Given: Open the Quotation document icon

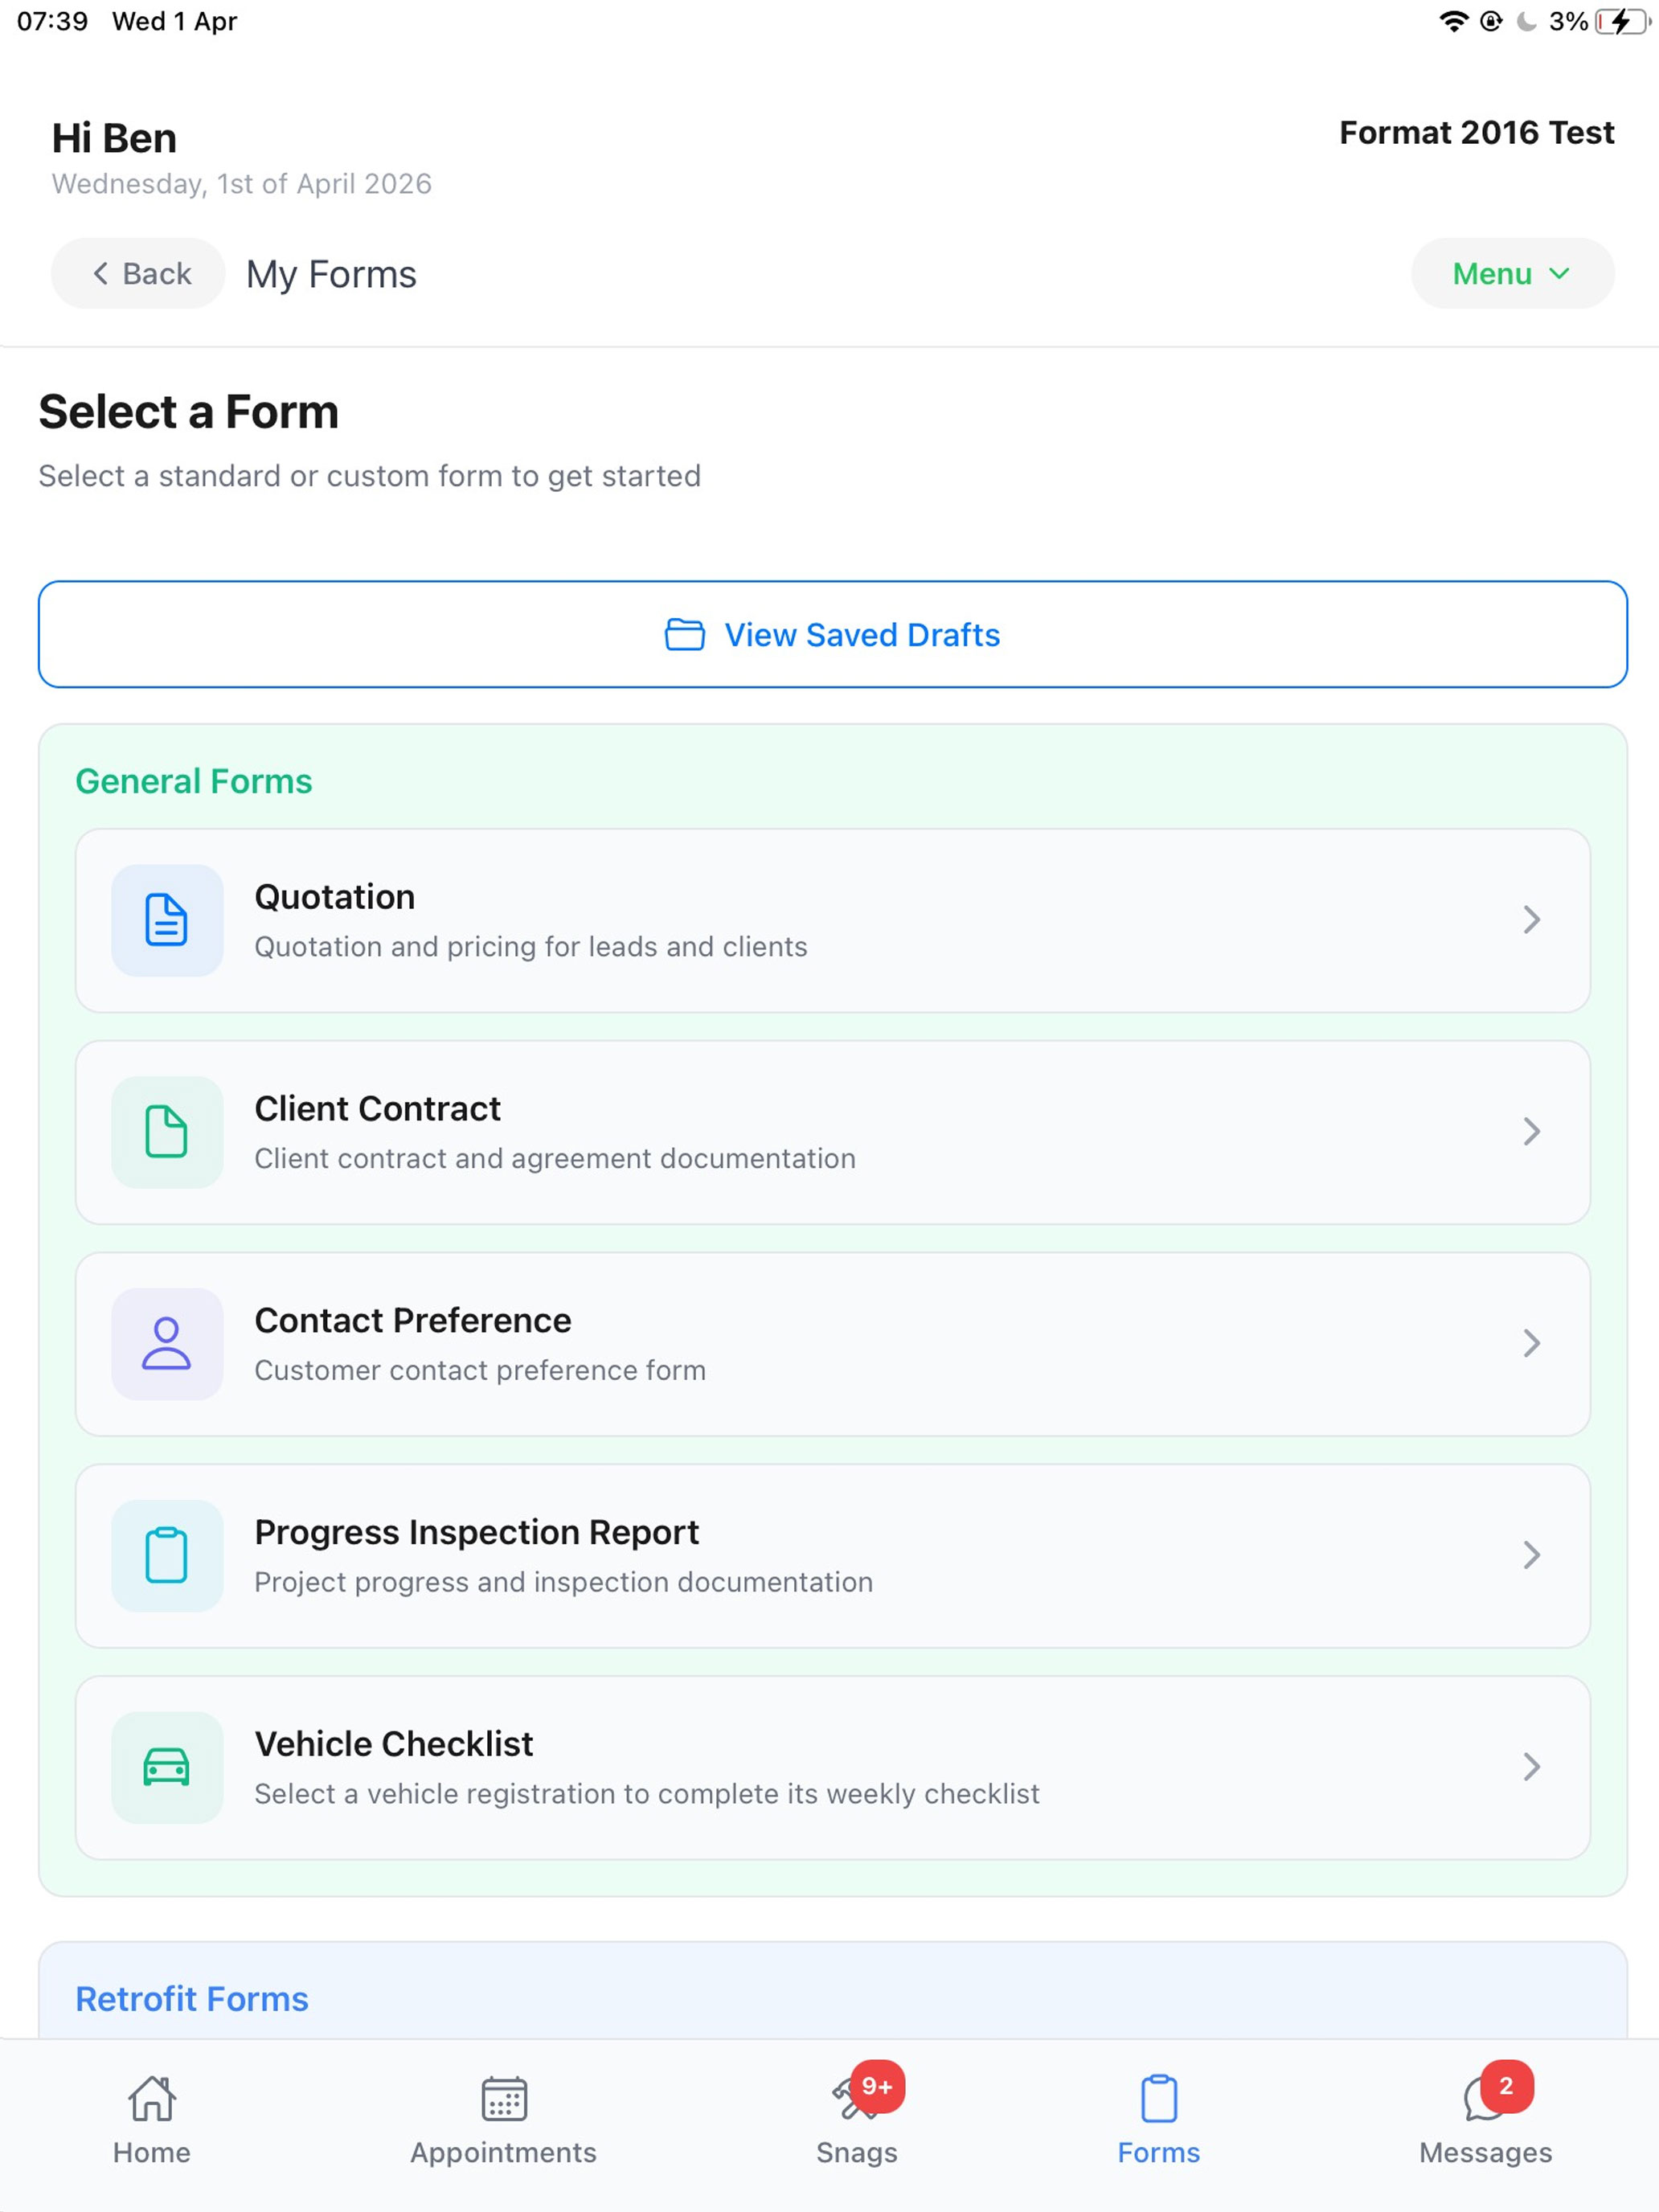Looking at the screenshot, I should click(x=167, y=920).
